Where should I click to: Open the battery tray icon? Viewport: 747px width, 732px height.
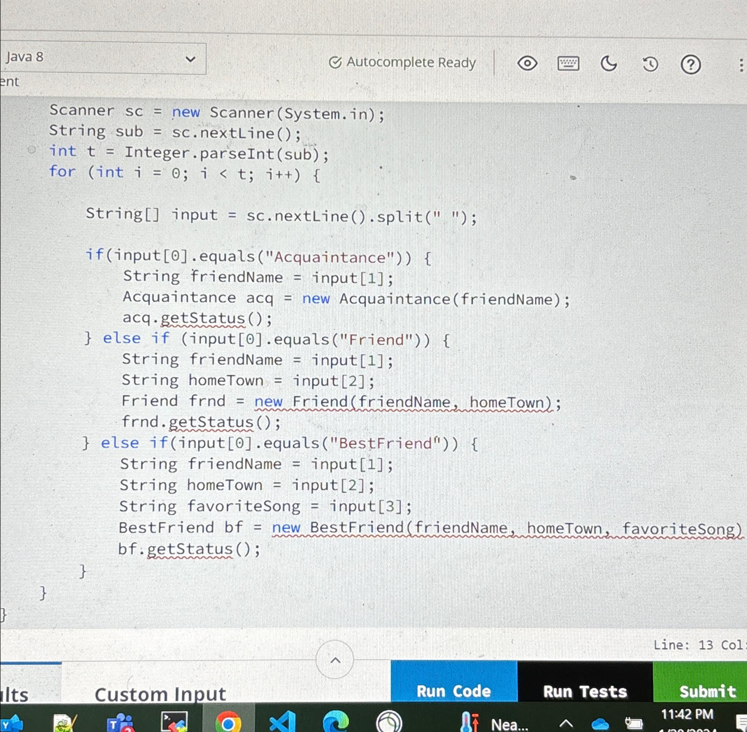click(x=633, y=724)
